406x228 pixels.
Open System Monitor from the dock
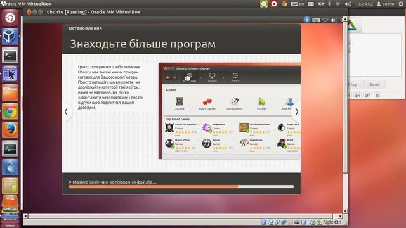click(10, 148)
